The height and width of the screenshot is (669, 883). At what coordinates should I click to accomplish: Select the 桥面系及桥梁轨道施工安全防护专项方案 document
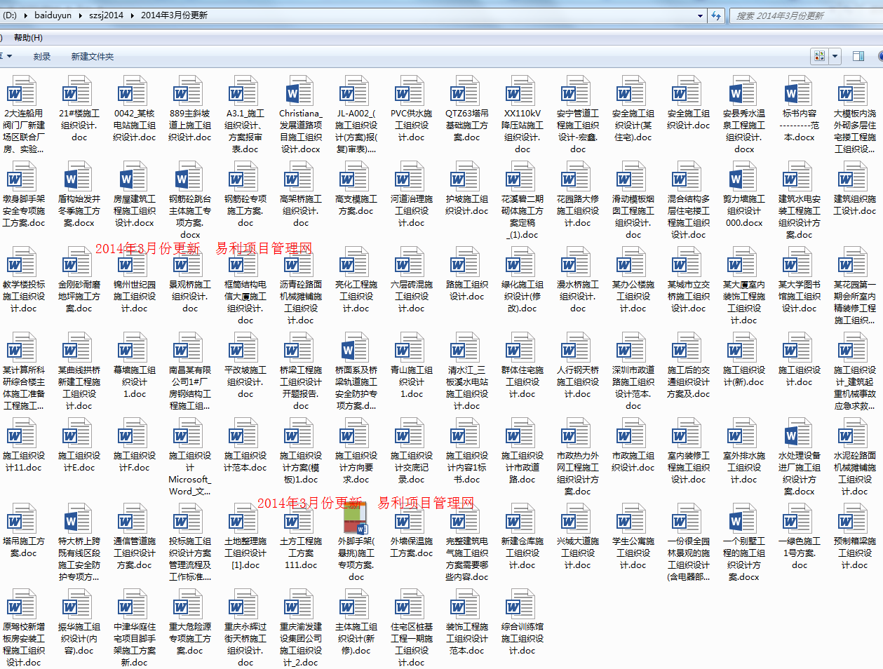click(x=356, y=351)
